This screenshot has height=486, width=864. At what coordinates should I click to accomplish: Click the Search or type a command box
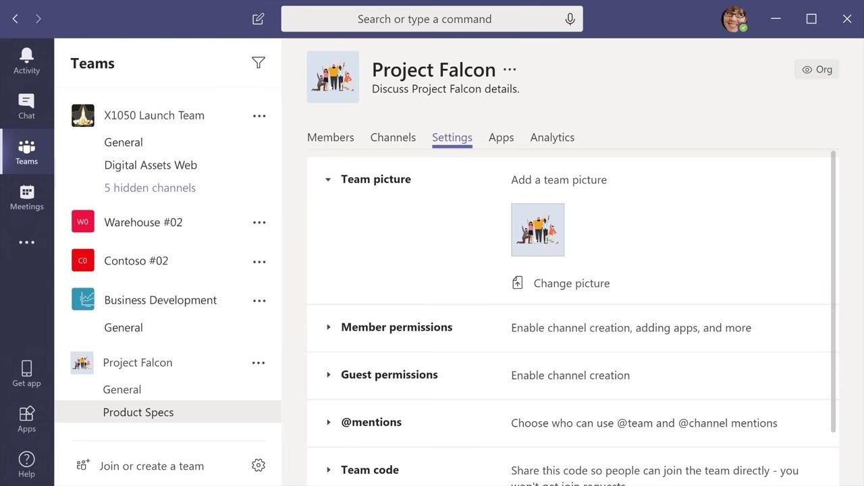point(432,19)
